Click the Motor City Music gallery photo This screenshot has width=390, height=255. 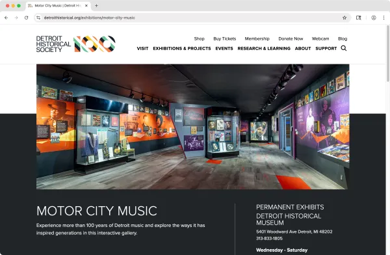click(x=193, y=127)
